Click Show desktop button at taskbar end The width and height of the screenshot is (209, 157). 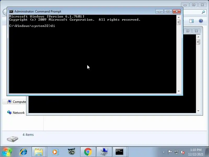tap(207, 152)
